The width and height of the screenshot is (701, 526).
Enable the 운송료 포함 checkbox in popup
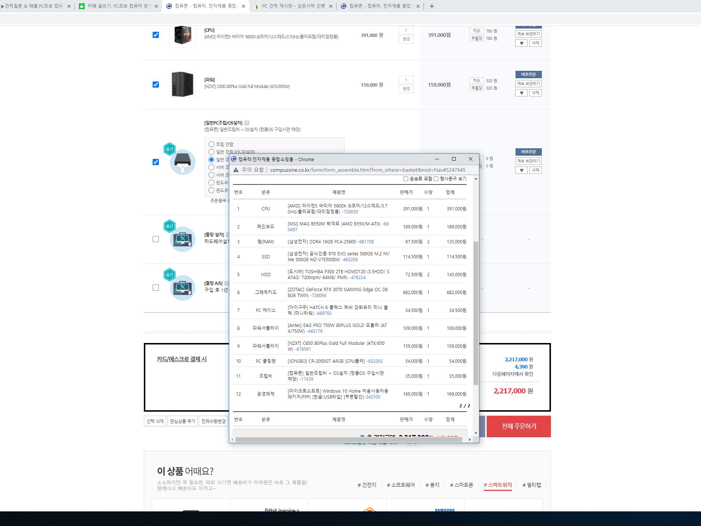pyautogui.click(x=406, y=179)
